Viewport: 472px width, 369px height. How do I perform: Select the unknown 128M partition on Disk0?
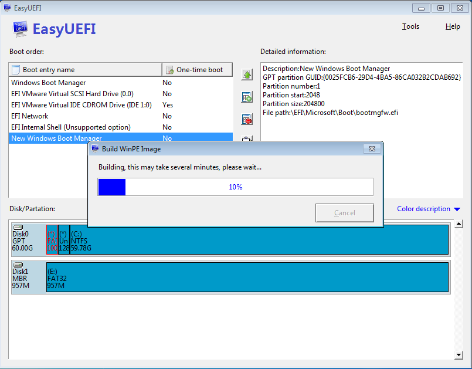[x=64, y=240]
